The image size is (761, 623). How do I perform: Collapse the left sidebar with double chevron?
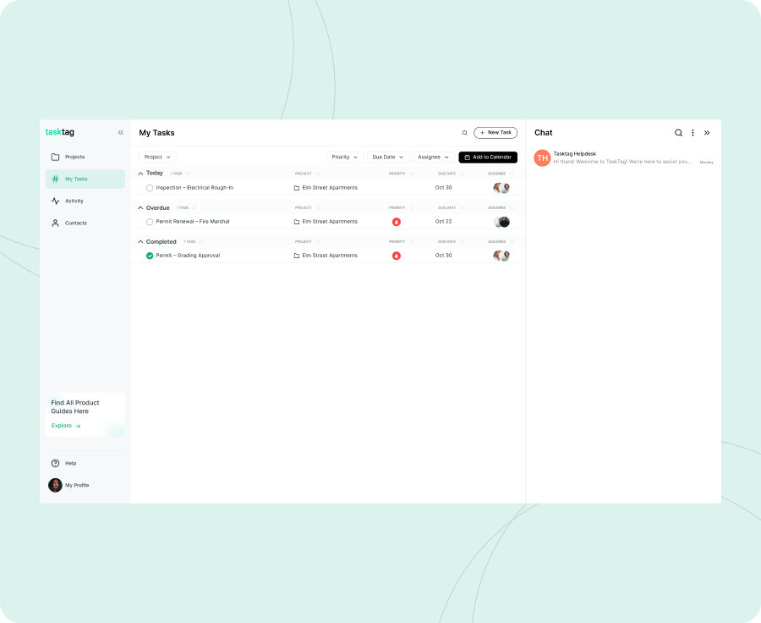[120, 133]
